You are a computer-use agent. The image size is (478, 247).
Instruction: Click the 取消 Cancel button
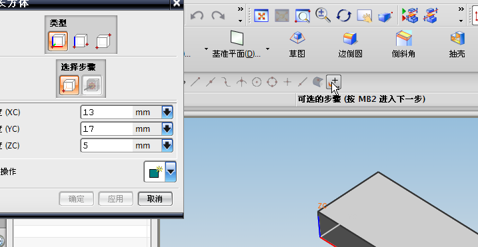point(155,199)
